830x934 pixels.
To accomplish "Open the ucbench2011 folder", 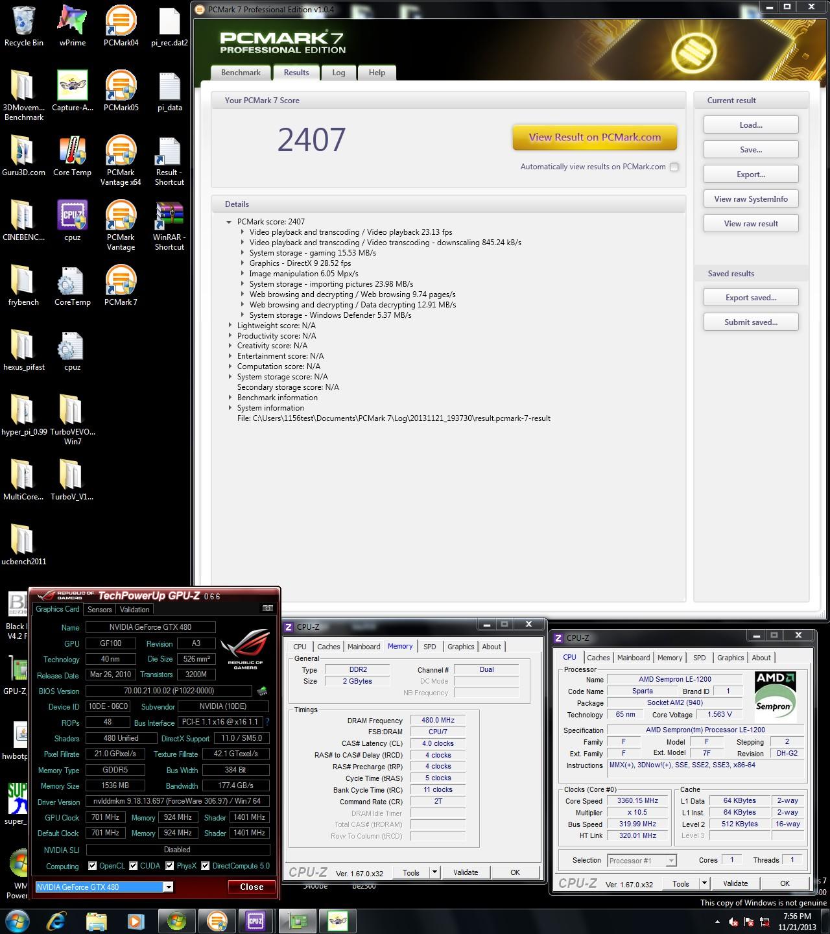I will coord(24,545).
